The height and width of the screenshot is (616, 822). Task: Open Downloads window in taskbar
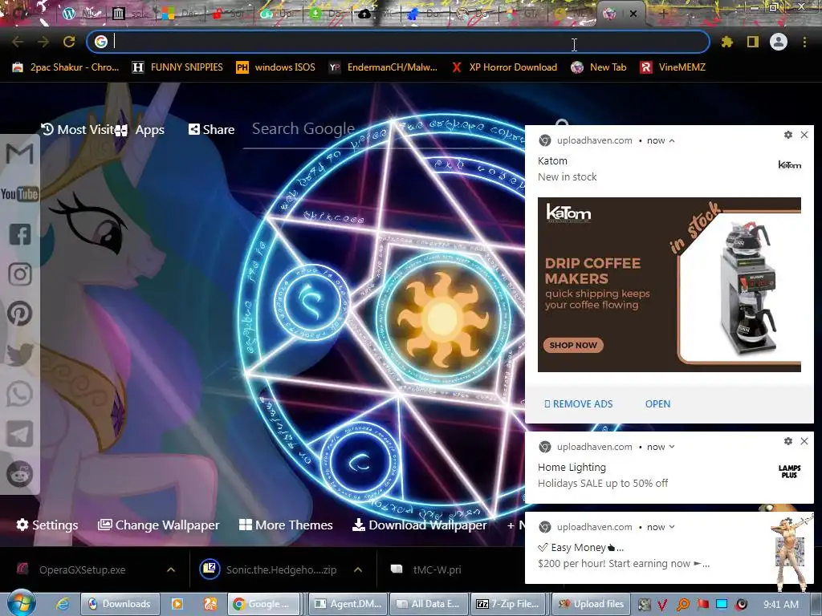pos(119,604)
